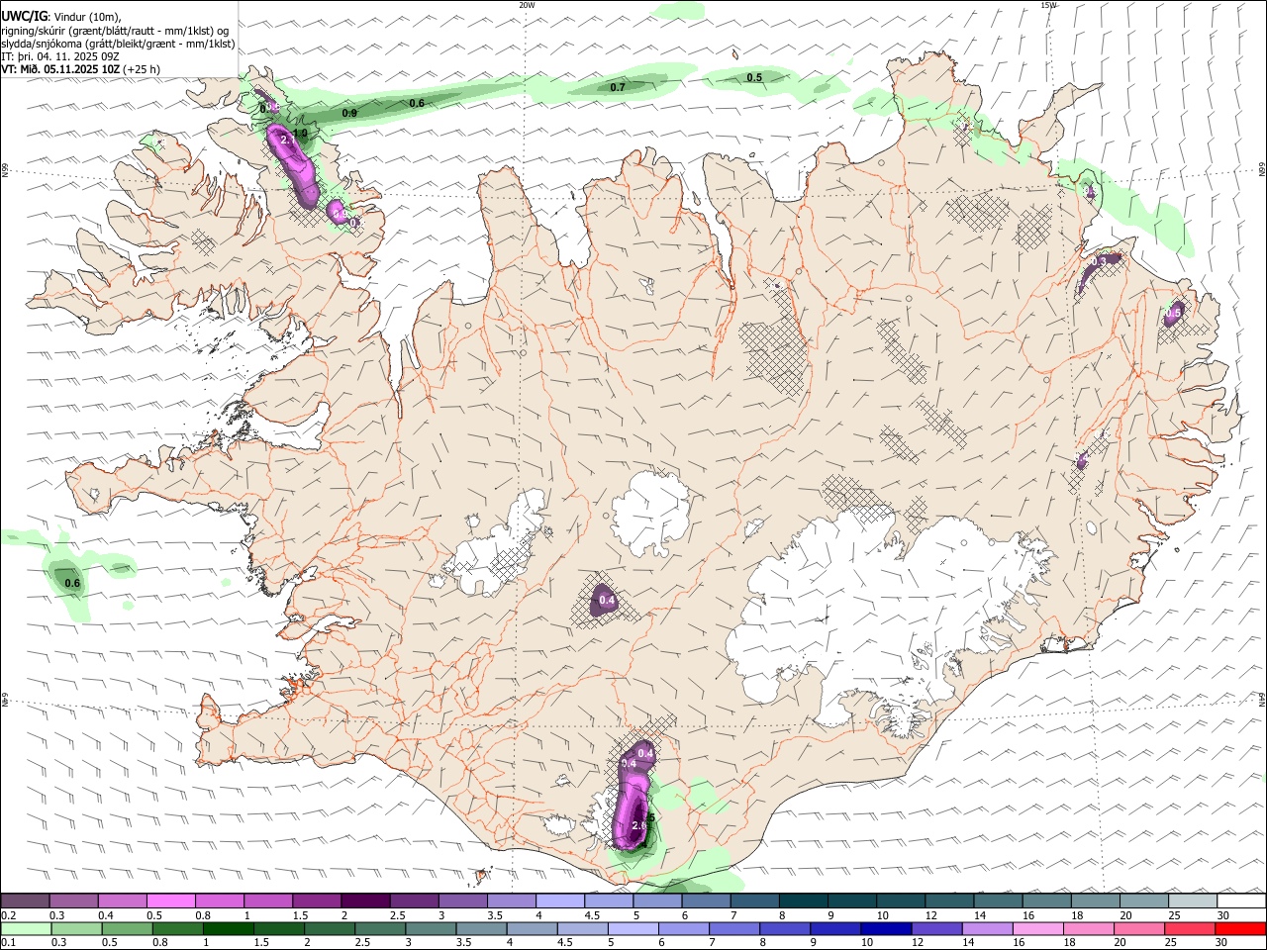
Task: Click the 2.1 snowfall label in the Westfjords
Action: pyautogui.click(x=289, y=141)
